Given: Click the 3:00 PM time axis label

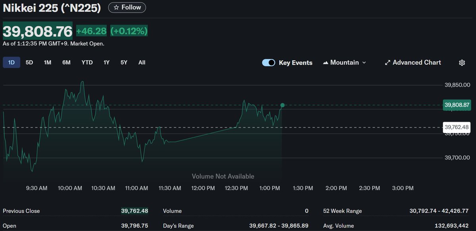Looking at the screenshot, I should pyautogui.click(x=403, y=188).
